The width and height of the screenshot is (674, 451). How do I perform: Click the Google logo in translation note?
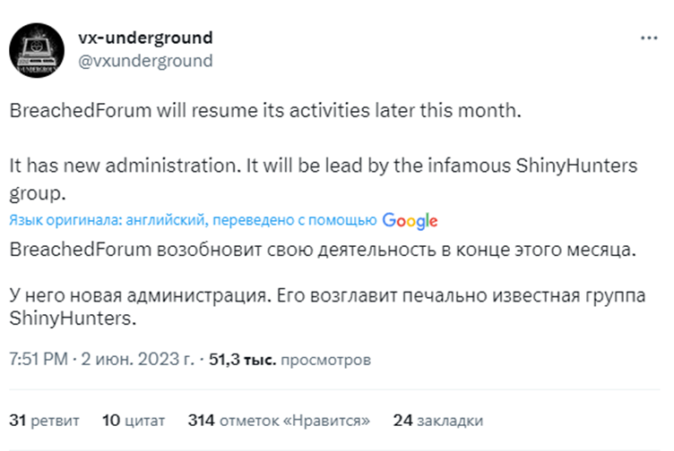[410, 220]
